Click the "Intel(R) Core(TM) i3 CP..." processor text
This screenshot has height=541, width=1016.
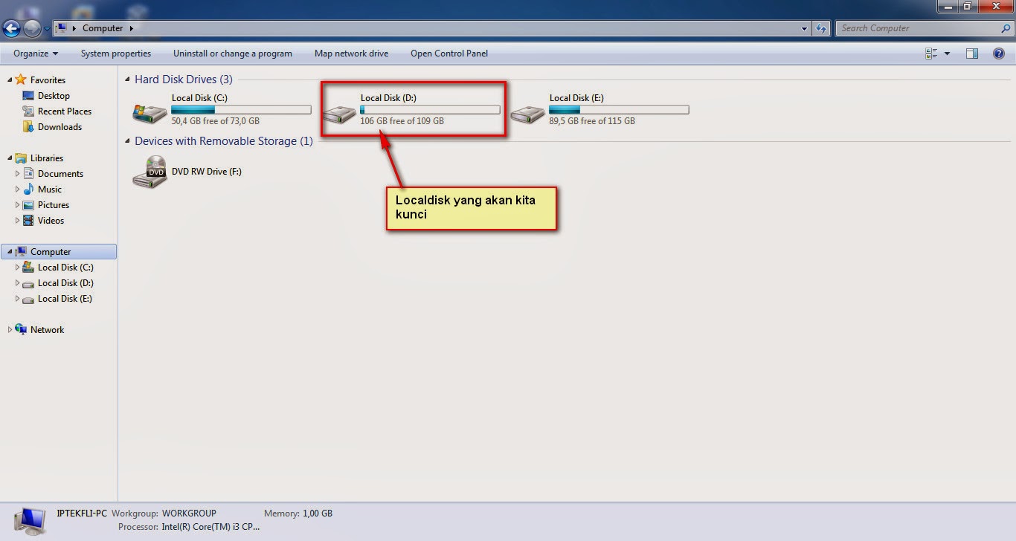210,527
